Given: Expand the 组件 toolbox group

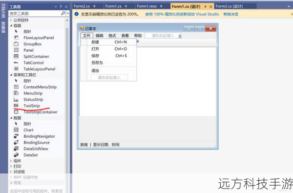Looking at the screenshot, I should click(x=11, y=161).
